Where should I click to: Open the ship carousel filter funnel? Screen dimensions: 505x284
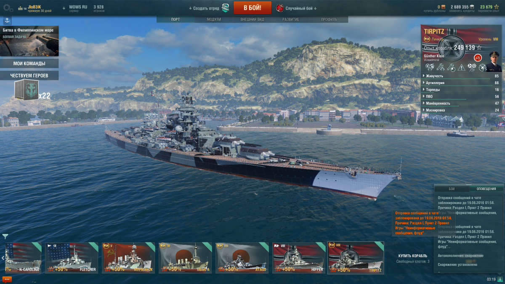coord(5,236)
